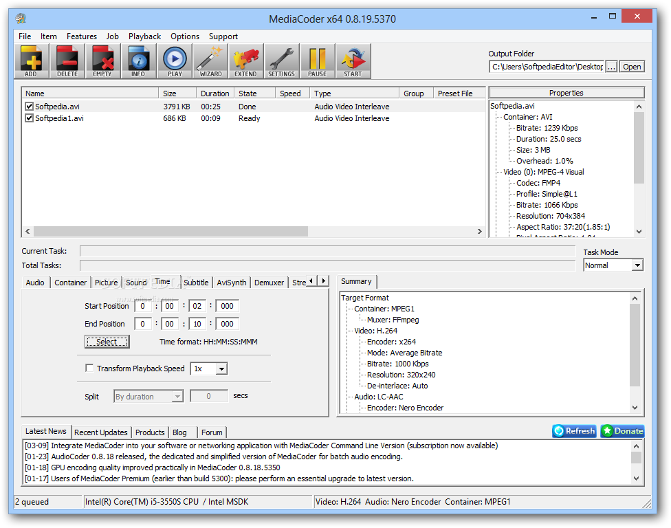Screen dimensions: 671x528
Task: Open the playback speed 1x dropdown
Action: pyautogui.click(x=221, y=368)
